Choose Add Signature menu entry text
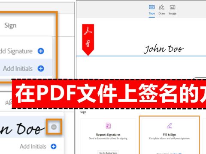The image size is (206, 154). [16, 51]
